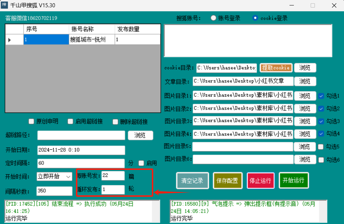This screenshot has width=344, height=224.
Task: Click the 间隔秒数 field showing 350
Action: pos(54,191)
